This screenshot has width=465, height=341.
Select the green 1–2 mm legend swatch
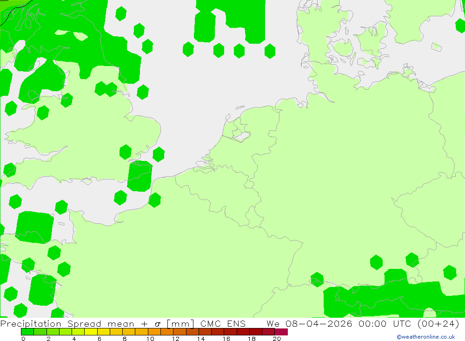[40, 332]
